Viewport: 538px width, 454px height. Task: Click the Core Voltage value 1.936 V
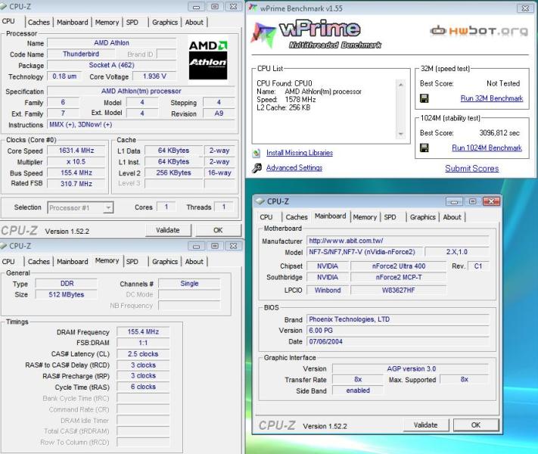(154, 76)
